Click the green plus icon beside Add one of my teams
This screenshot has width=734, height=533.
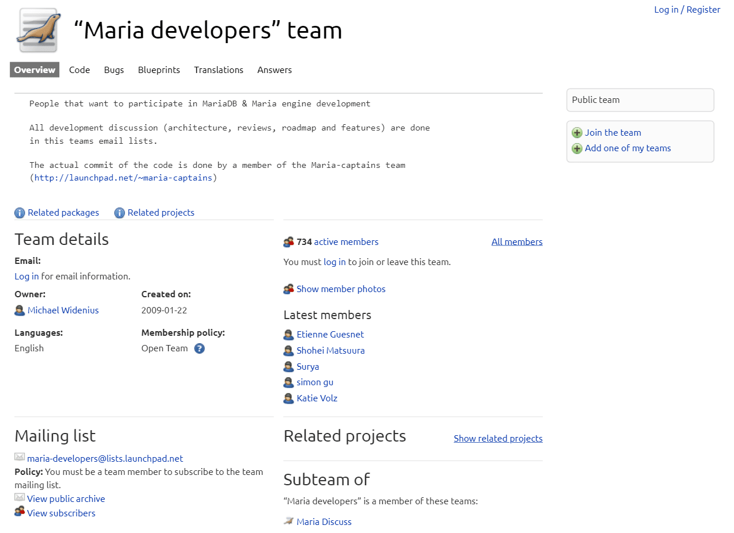tap(577, 148)
